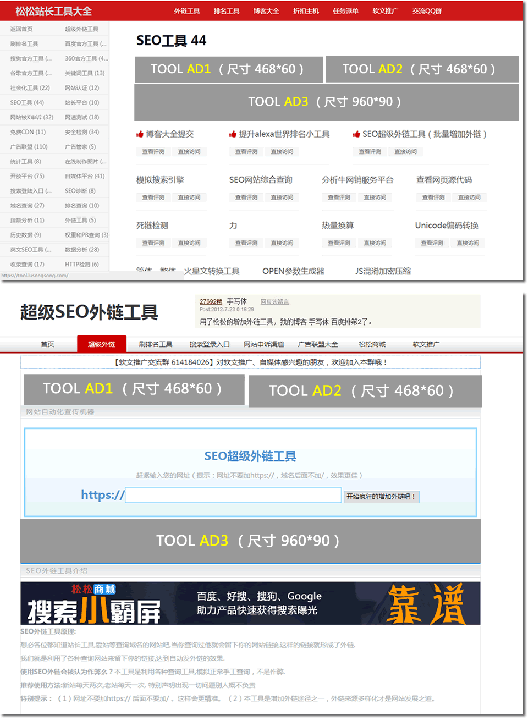
Task: Open 站长平台 (10) sidebar category
Action: pyautogui.click(x=82, y=103)
